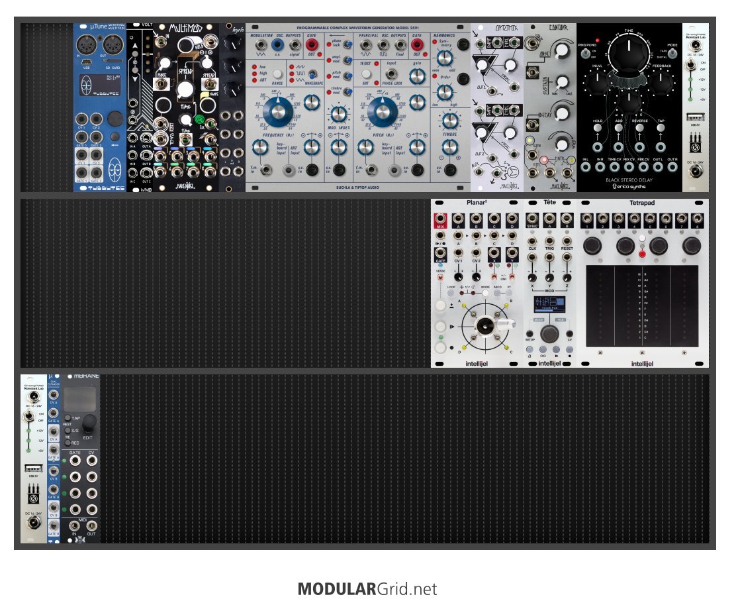This screenshot has width=736, height=603.
Task: Click the red Planar MIX jack
Action: [440, 219]
